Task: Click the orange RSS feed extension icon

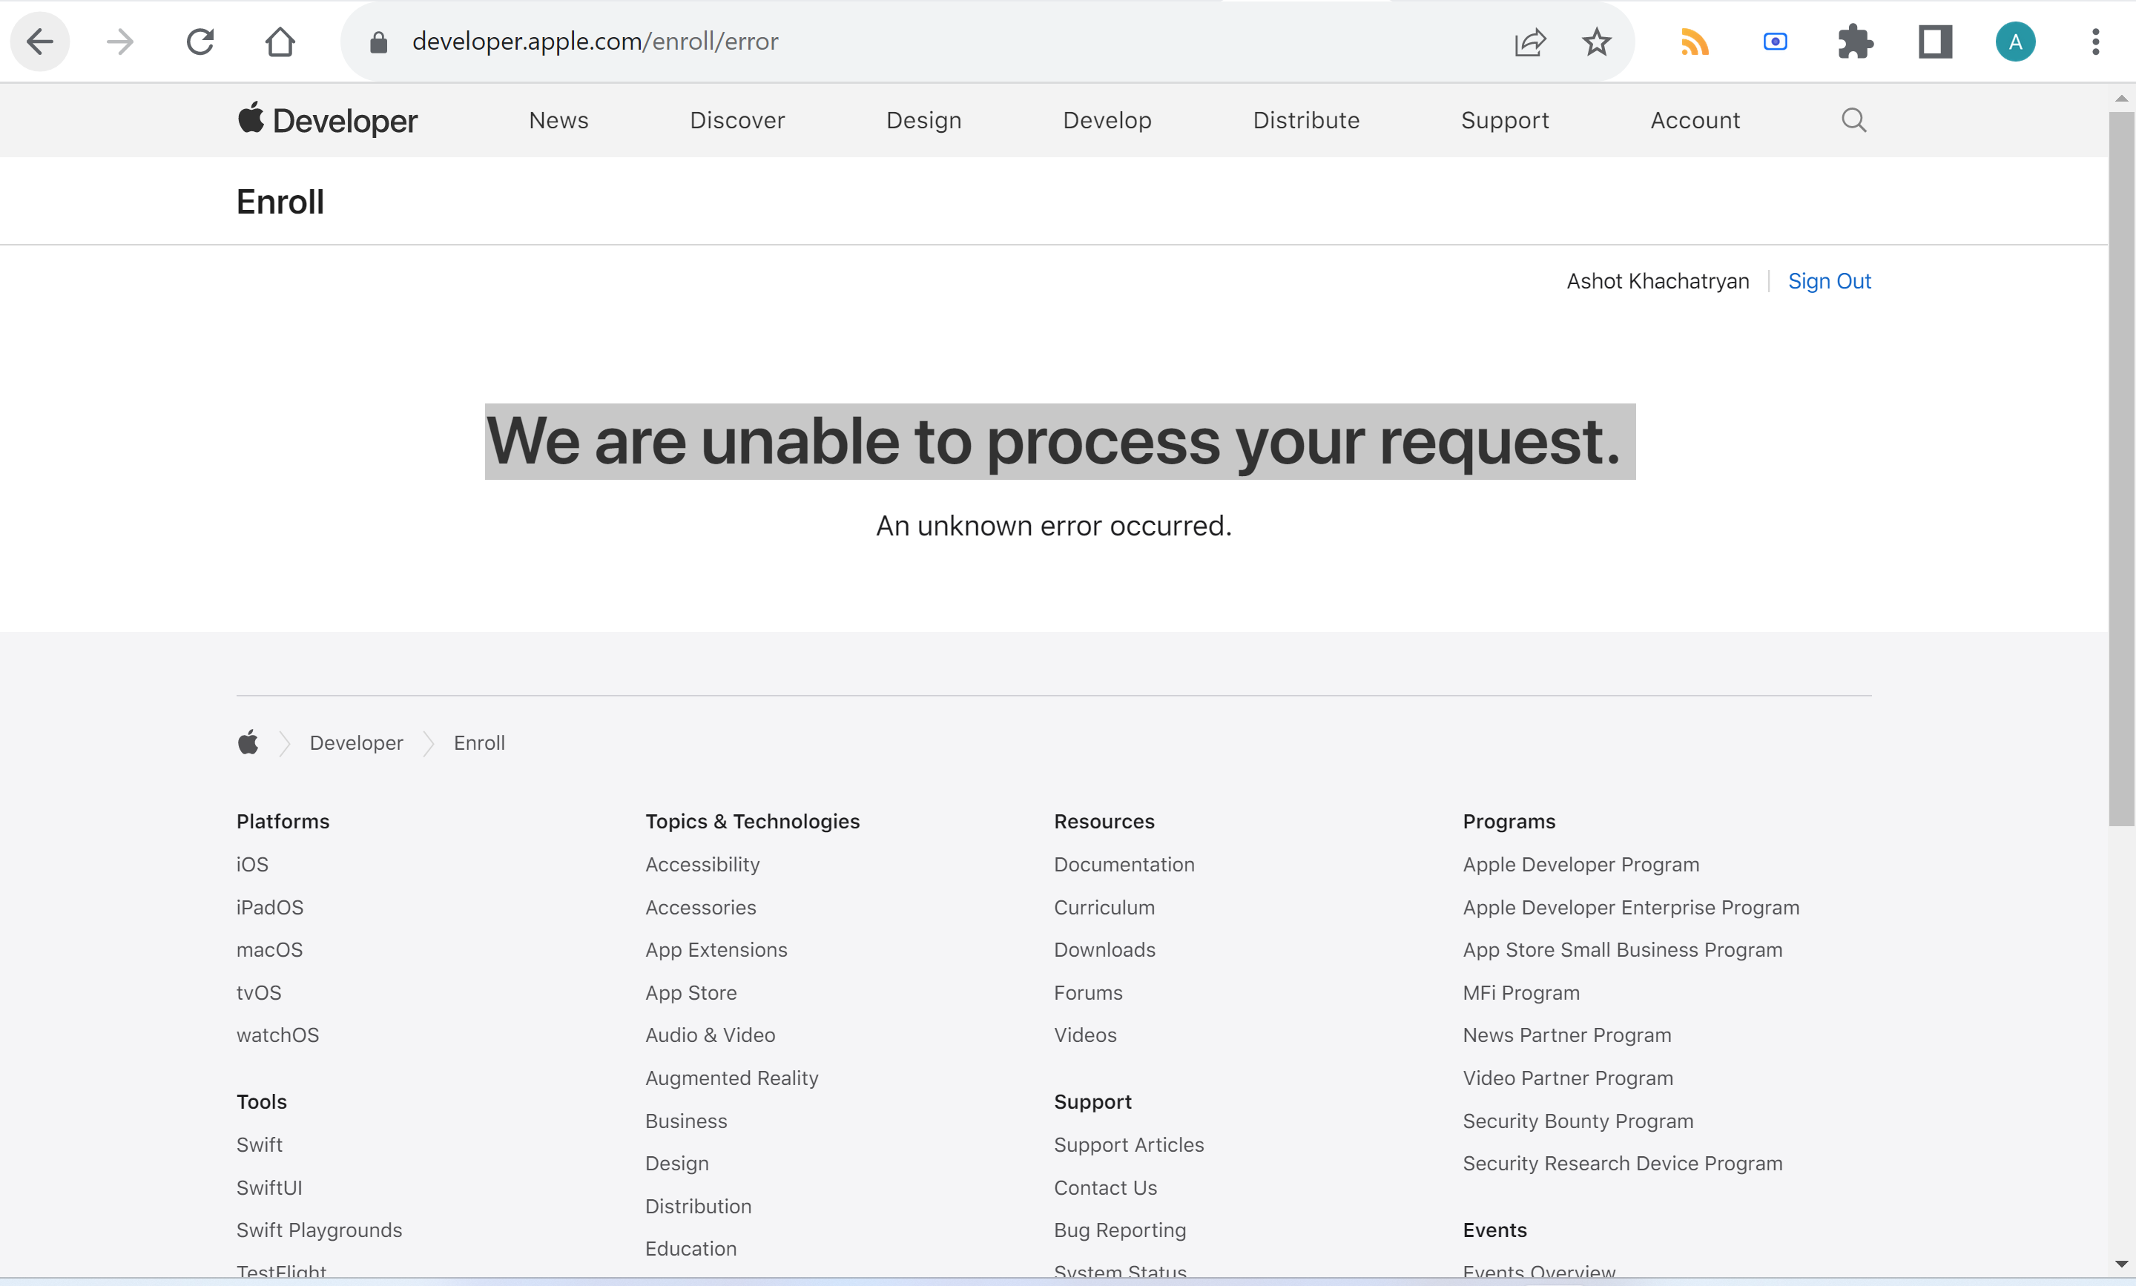Action: pyautogui.click(x=1694, y=42)
